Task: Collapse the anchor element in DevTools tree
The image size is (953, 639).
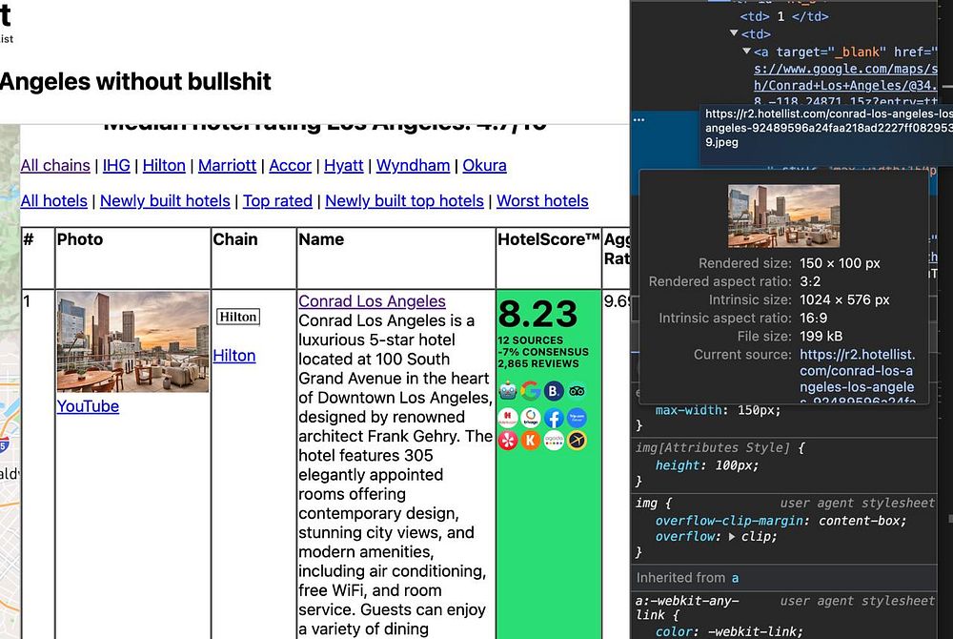Action: click(747, 52)
